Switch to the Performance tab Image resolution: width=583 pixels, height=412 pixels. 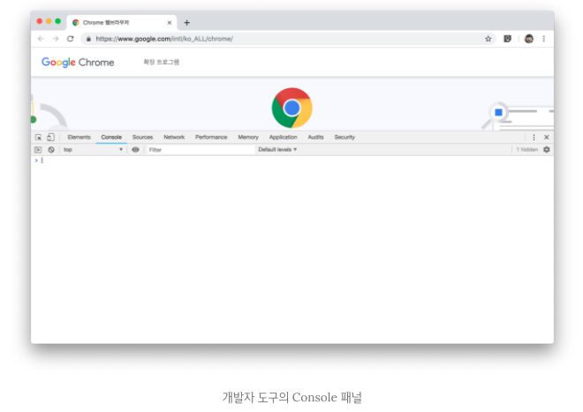[x=211, y=137]
